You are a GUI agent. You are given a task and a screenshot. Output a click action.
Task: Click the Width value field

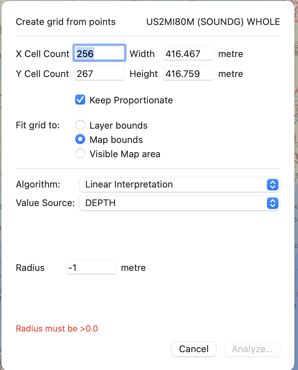tap(188, 53)
